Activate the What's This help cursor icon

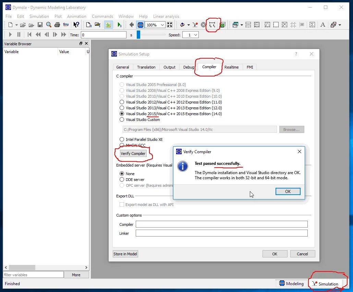pos(76,25)
